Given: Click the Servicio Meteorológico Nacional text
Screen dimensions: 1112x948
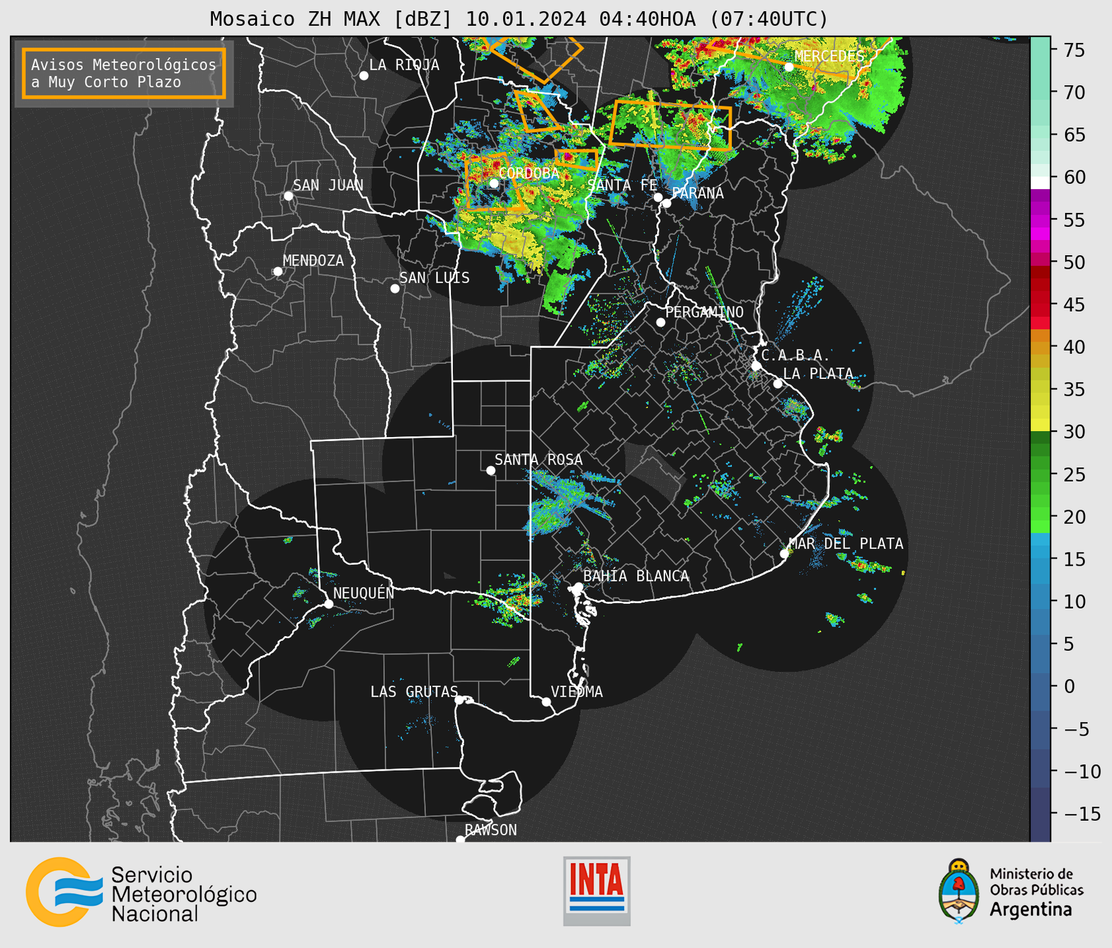Looking at the screenshot, I should tap(184, 894).
